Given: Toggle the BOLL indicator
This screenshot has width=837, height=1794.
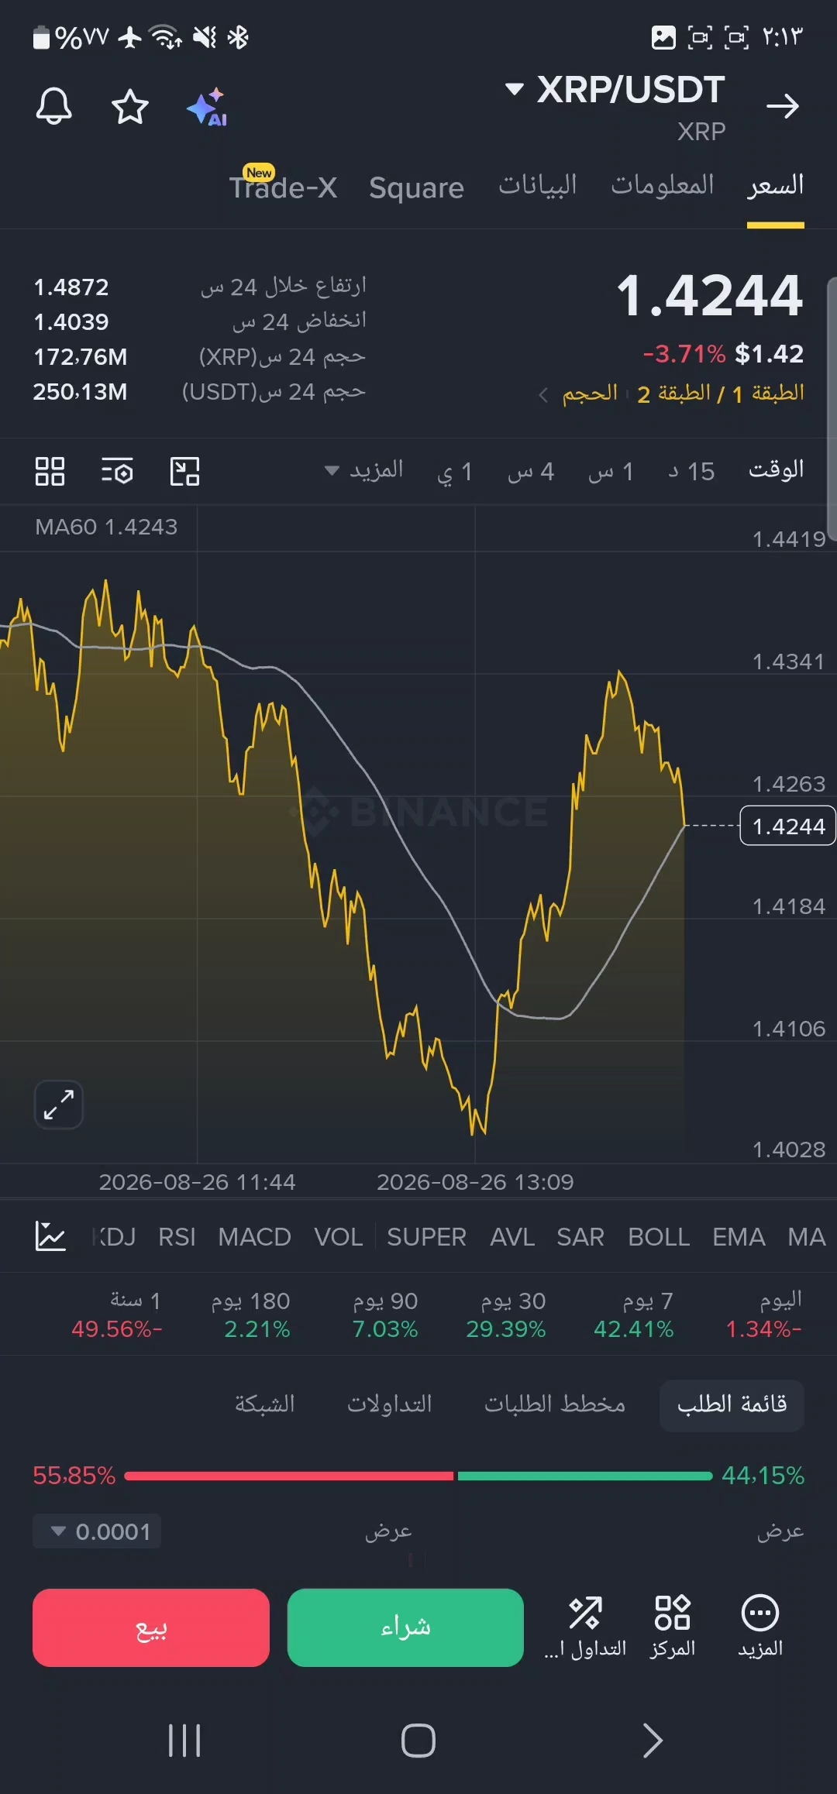Looking at the screenshot, I should point(659,1237).
